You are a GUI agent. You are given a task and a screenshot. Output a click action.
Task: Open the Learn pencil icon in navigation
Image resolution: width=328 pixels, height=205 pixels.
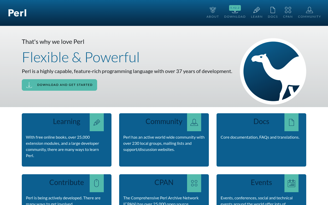257,10
